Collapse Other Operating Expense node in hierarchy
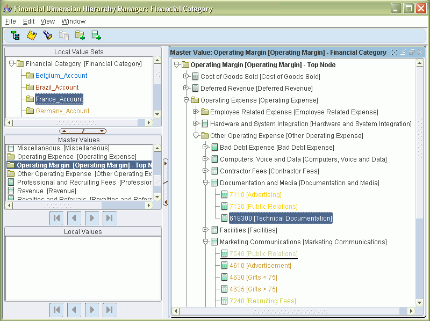The height and width of the screenshot is (321, 430). point(196,135)
